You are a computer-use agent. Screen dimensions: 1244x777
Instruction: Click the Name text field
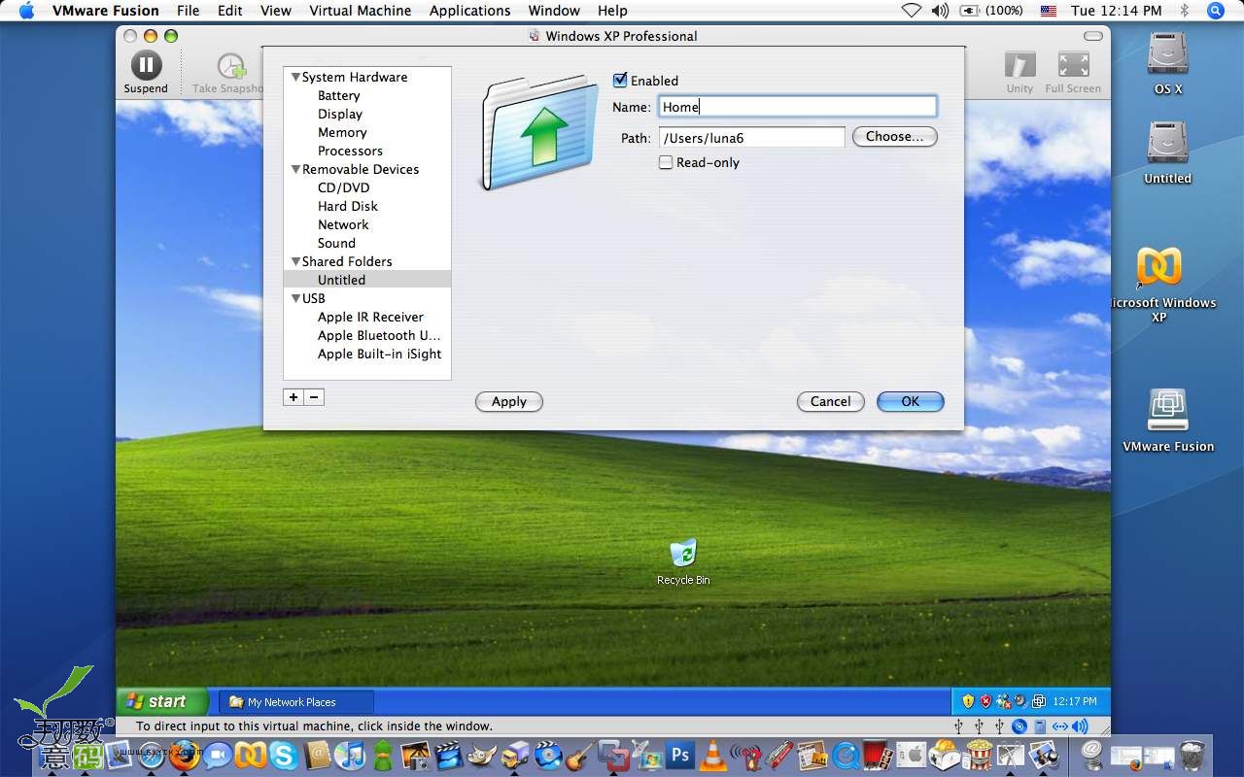(x=797, y=107)
